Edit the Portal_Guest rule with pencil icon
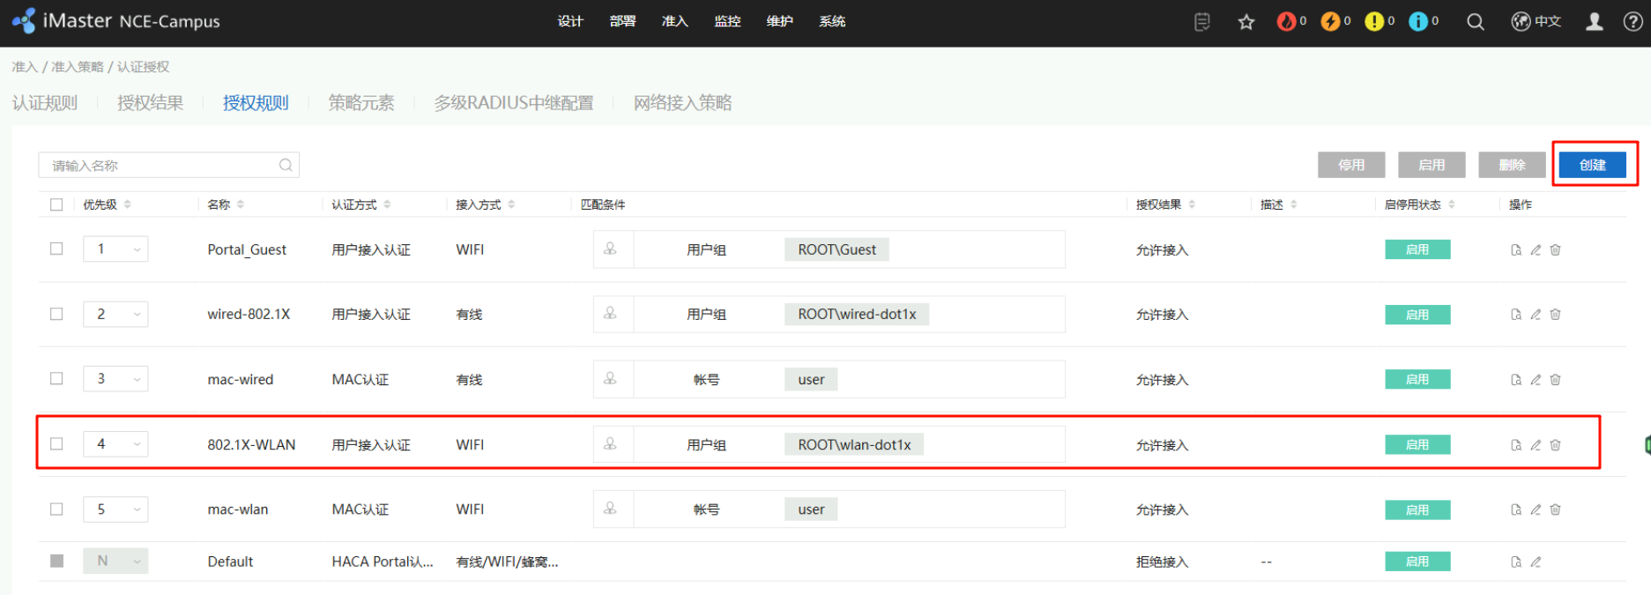The image size is (1651, 595). coord(1536,250)
